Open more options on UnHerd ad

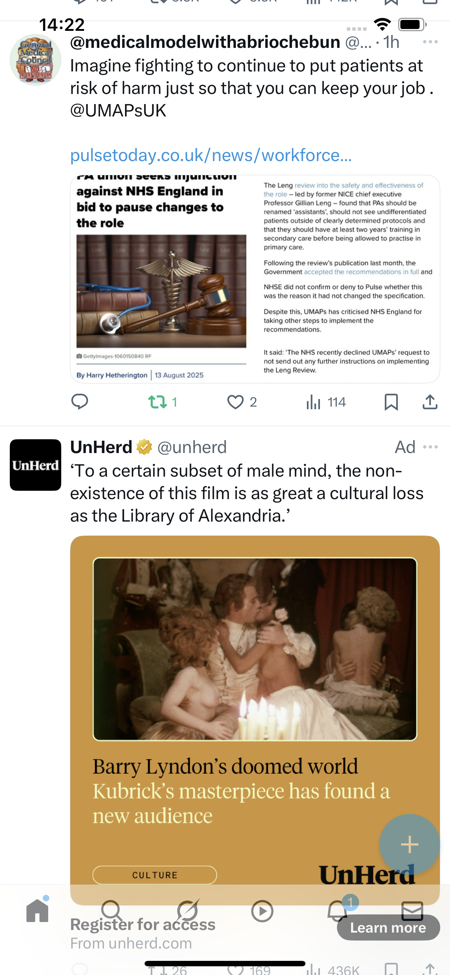point(430,447)
